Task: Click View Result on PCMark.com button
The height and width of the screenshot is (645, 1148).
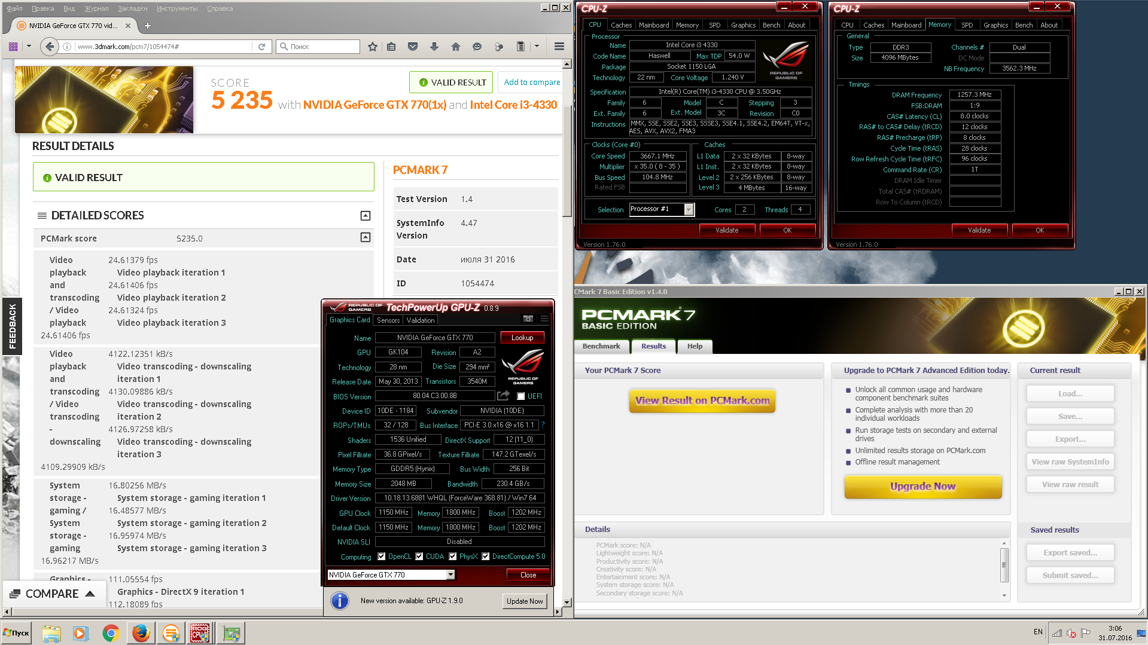Action: pyautogui.click(x=702, y=401)
